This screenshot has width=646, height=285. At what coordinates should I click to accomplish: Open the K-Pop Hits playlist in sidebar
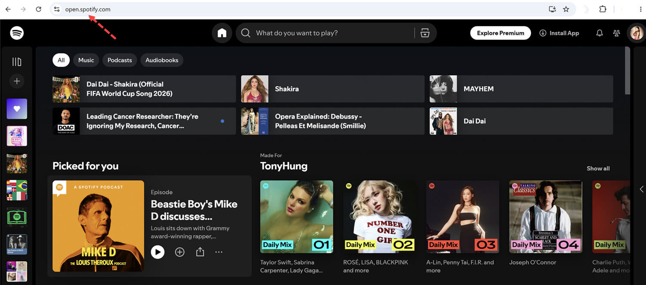pos(17,136)
